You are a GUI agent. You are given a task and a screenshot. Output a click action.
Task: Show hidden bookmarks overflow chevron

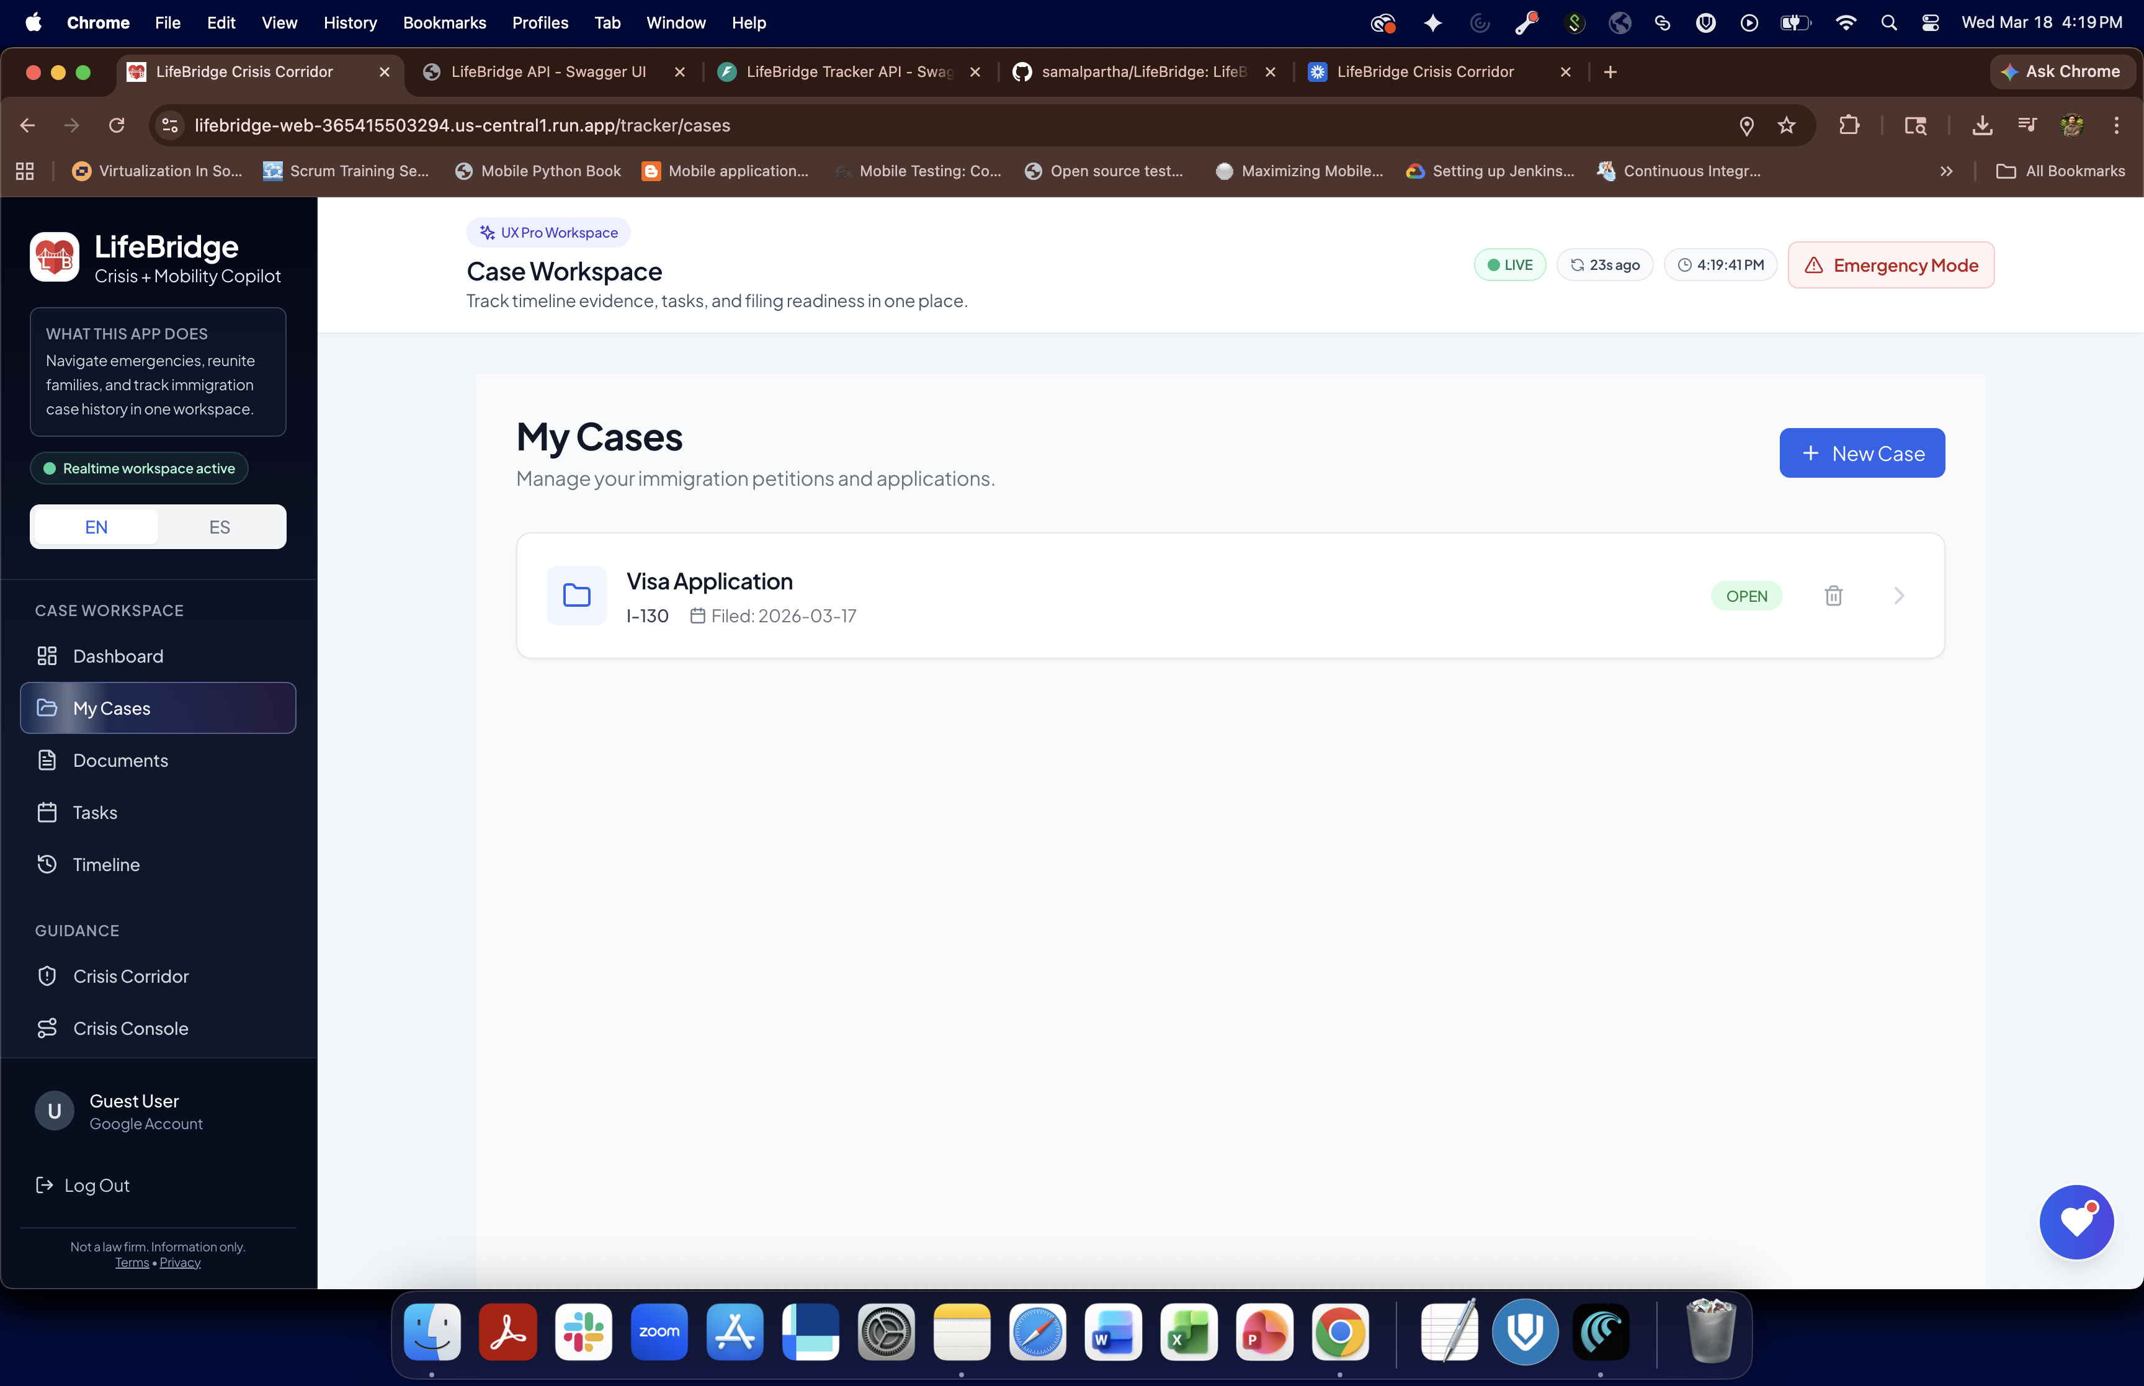(1946, 171)
